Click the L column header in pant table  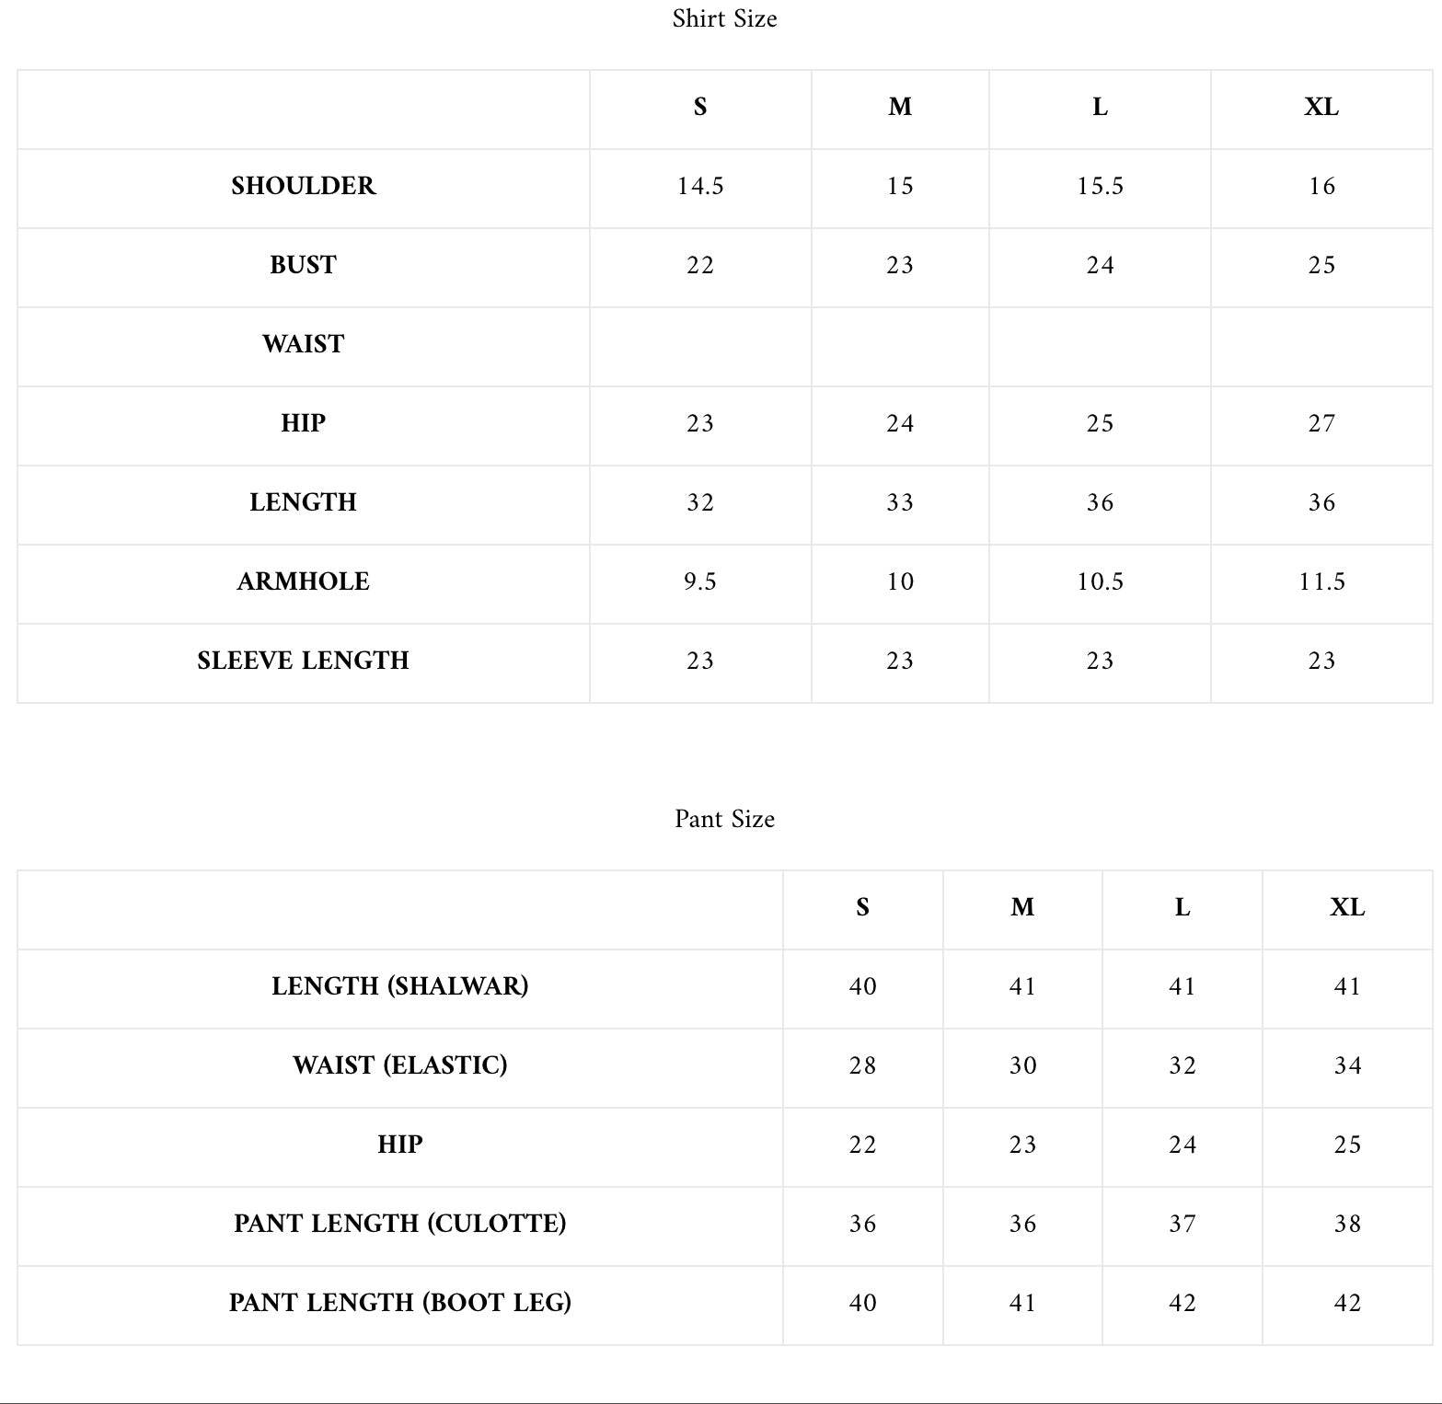click(1182, 907)
